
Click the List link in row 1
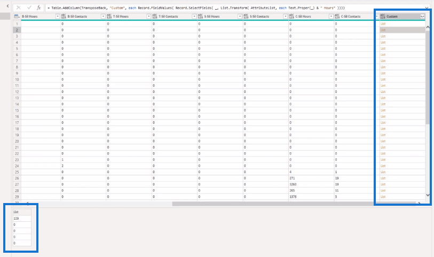click(383, 24)
